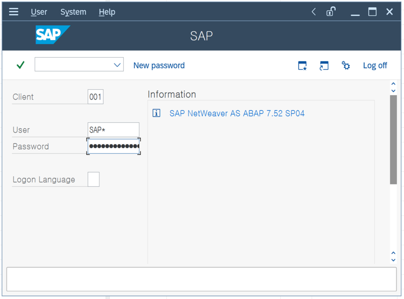Click the new GUI window icon
This screenshot has width=404, height=299.
[303, 66]
